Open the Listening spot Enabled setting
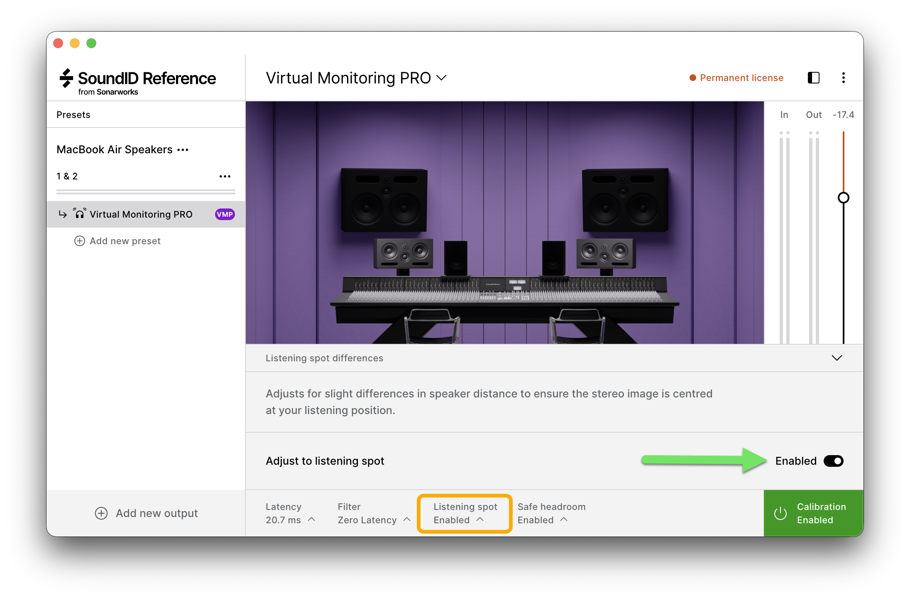The image size is (910, 598). [x=465, y=513]
